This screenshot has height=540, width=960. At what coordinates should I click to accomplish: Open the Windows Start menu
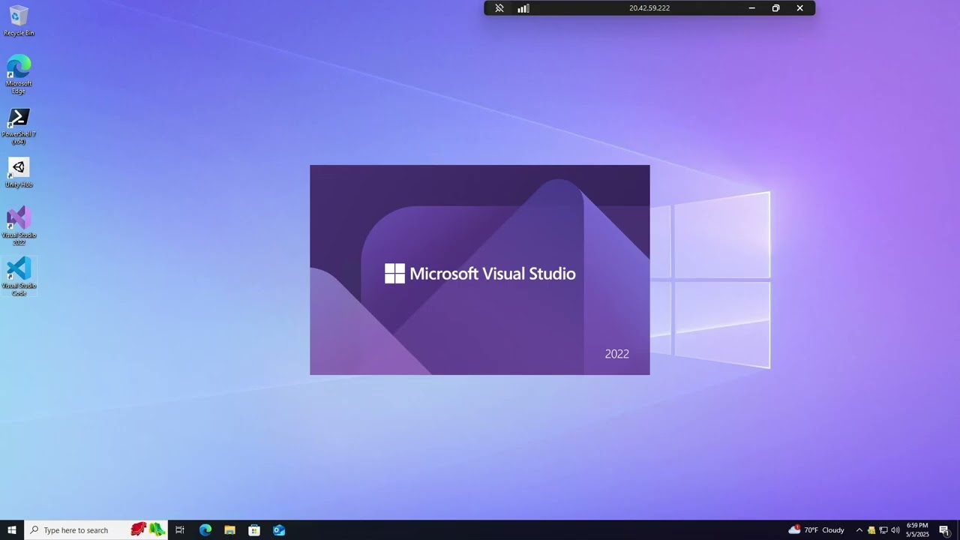pos(12,530)
